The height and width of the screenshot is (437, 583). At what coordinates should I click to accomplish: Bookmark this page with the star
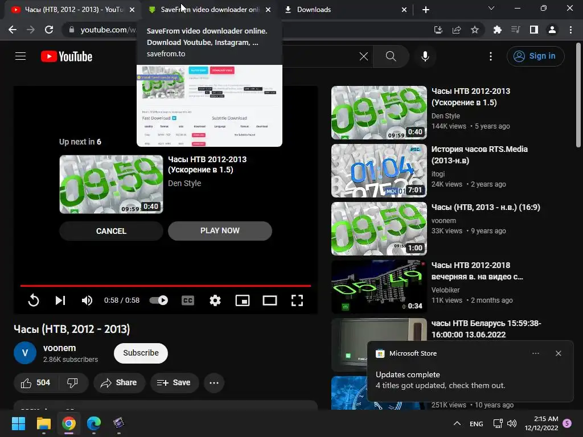point(475,30)
